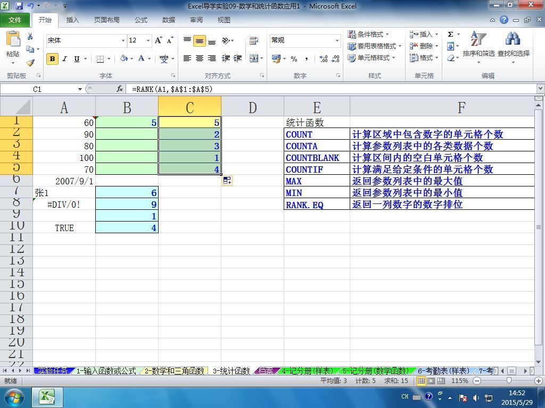Toggle Italic formatting

pyautogui.click(x=64, y=58)
